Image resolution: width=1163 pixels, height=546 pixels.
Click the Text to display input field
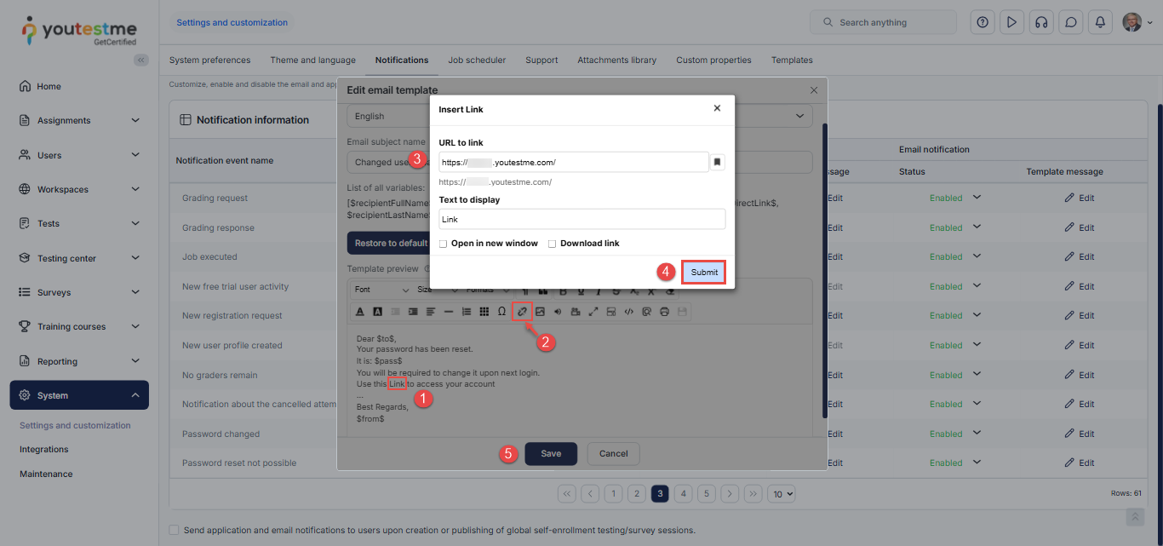click(582, 219)
